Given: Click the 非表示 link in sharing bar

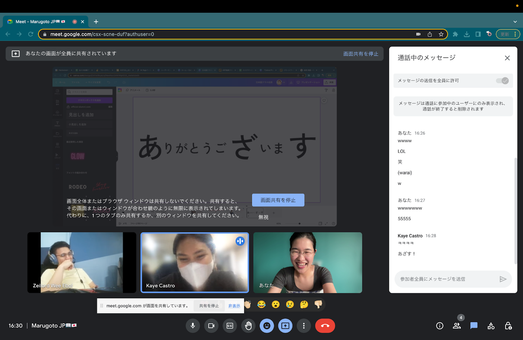Looking at the screenshot, I should pos(234,306).
